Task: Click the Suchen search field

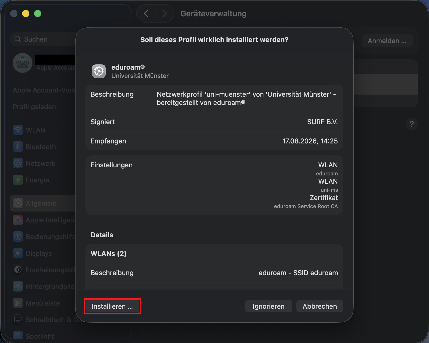Action: tap(43, 39)
